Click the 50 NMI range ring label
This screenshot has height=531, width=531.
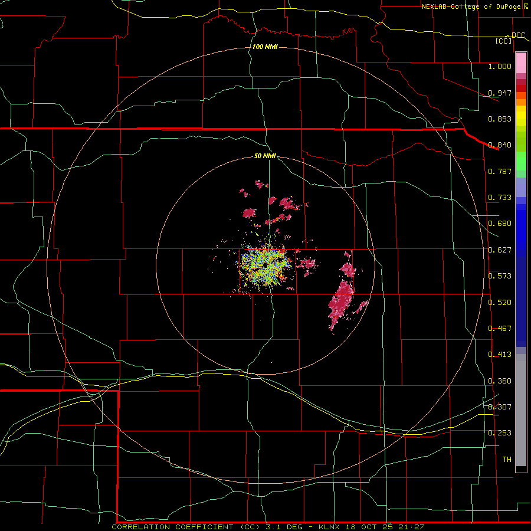coord(265,156)
